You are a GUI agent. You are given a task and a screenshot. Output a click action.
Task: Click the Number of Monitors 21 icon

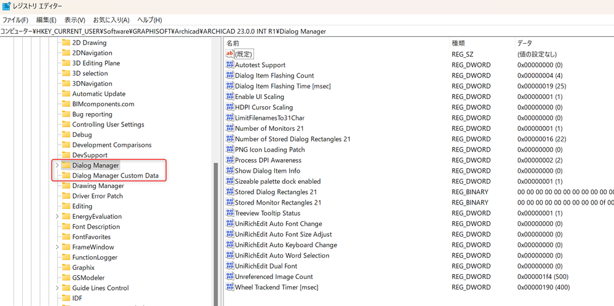[230, 128]
